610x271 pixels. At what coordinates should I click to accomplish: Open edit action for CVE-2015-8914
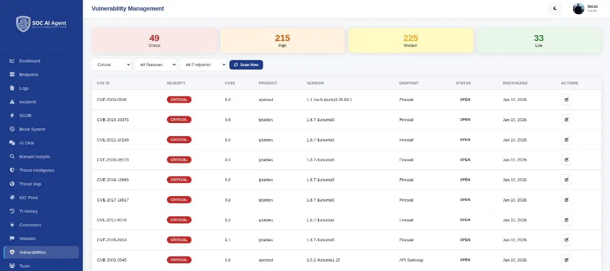pyautogui.click(x=567, y=240)
